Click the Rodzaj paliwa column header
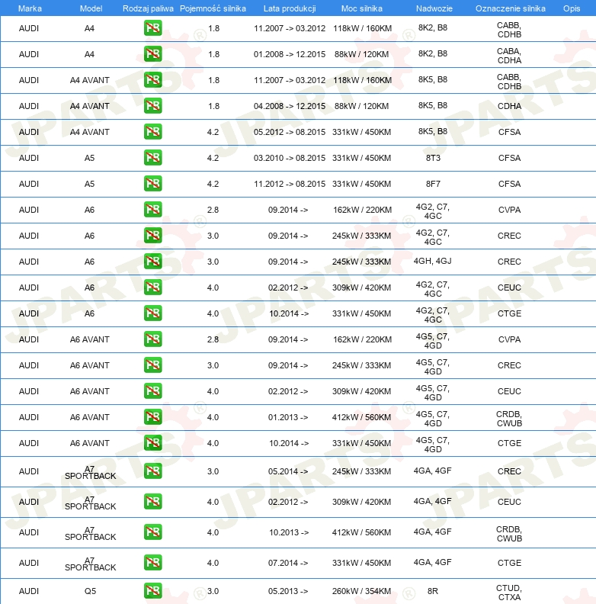The height and width of the screenshot is (604, 596). click(x=148, y=8)
